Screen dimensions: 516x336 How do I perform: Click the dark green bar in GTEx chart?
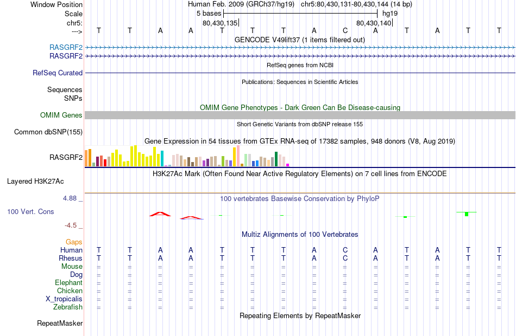pyautogui.click(x=276, y=159)
